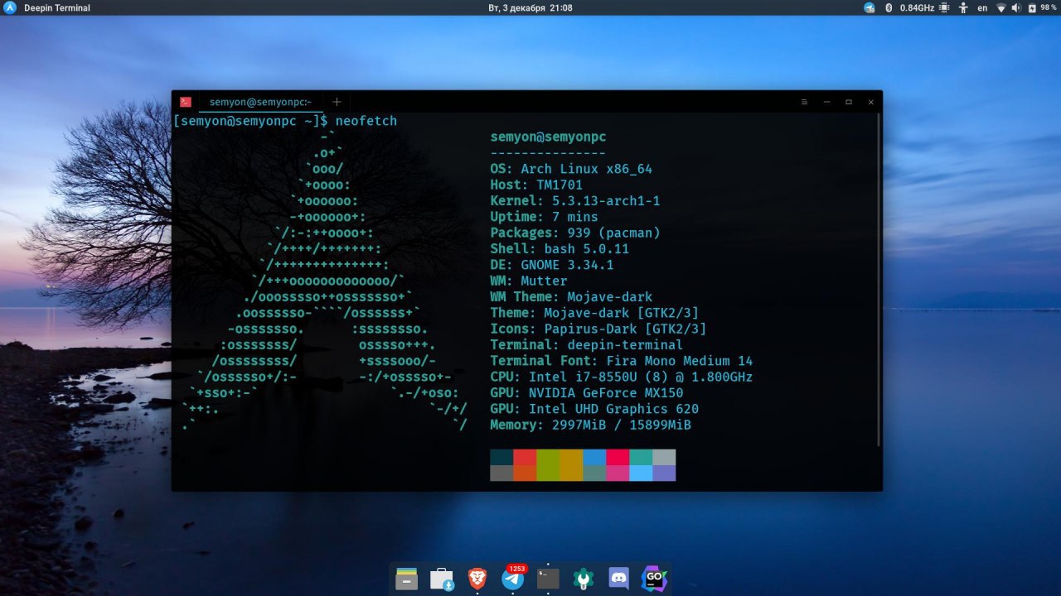The image size is (1061, 596).
Task: Open the clock showing 21:08
Action: click(530, 7)
